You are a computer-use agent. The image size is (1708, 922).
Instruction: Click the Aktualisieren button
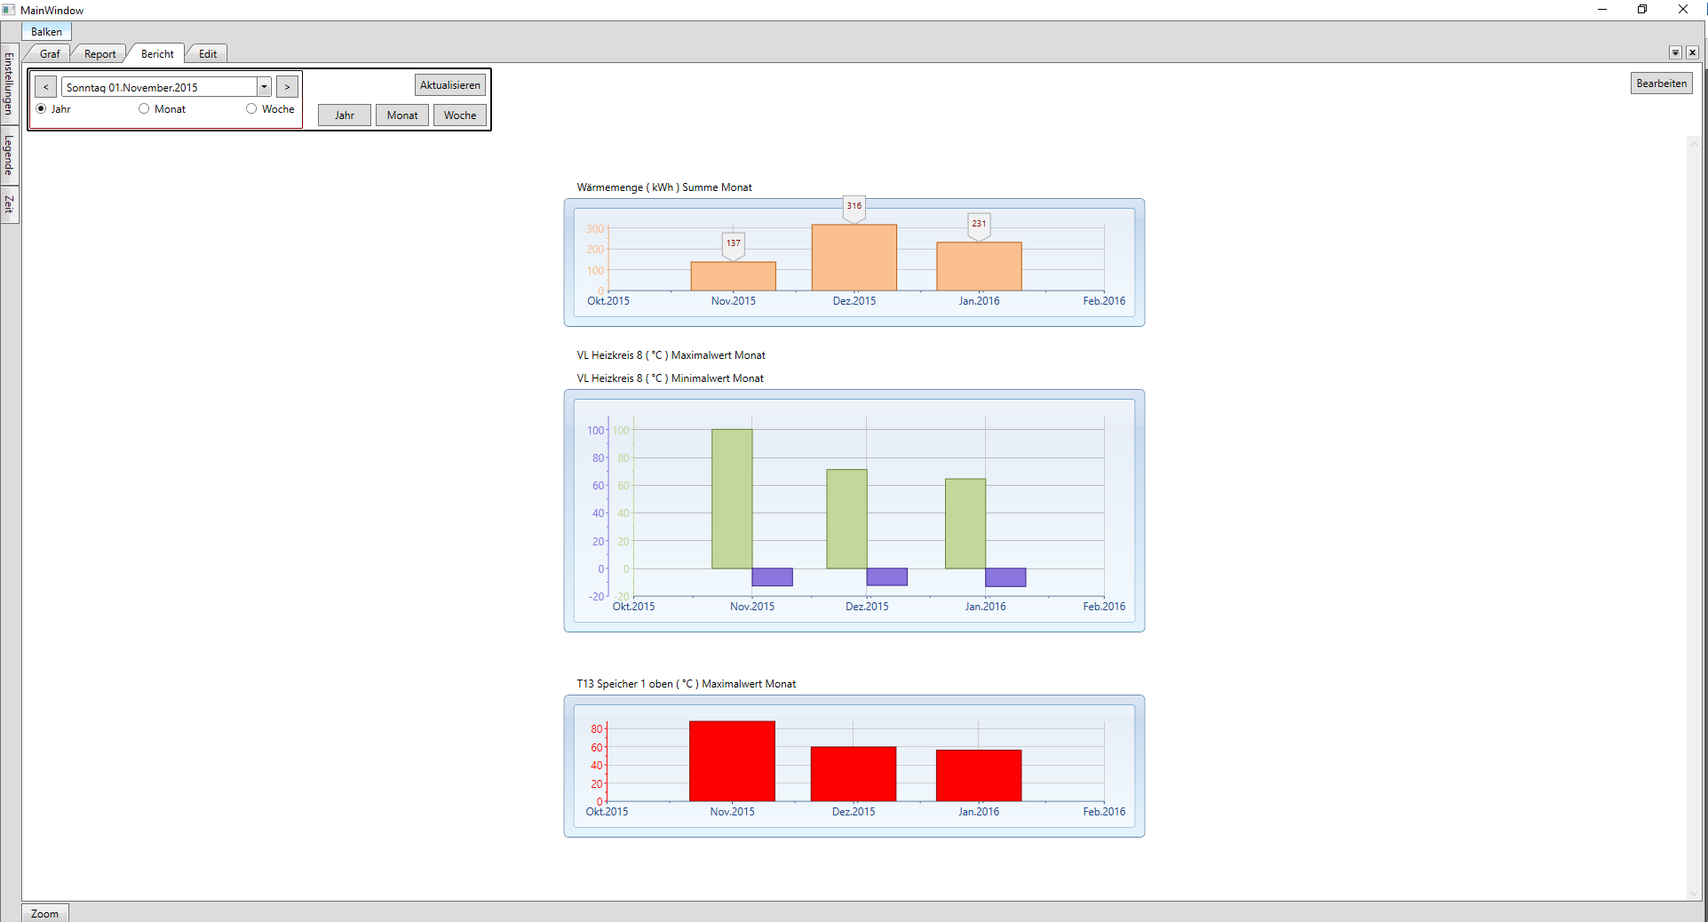[450, 85]
